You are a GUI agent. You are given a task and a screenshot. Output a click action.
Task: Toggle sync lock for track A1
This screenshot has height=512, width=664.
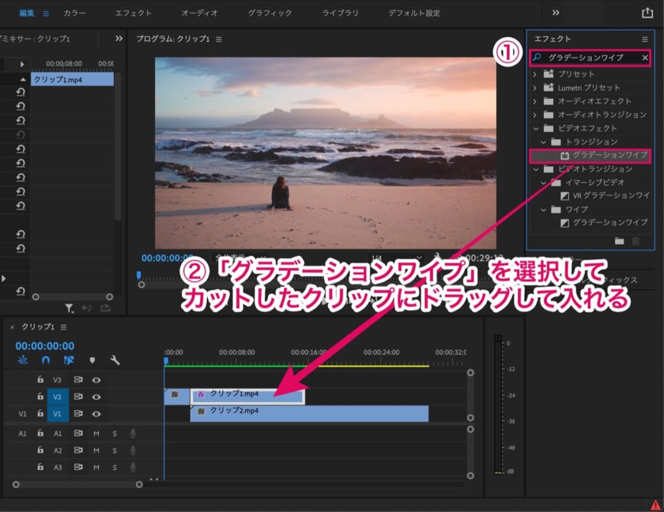tap(78, 433)
